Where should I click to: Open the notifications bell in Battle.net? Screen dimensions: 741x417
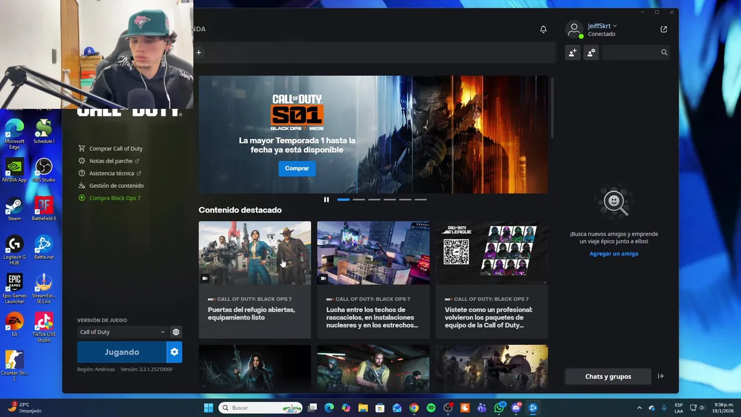(543, 29)
